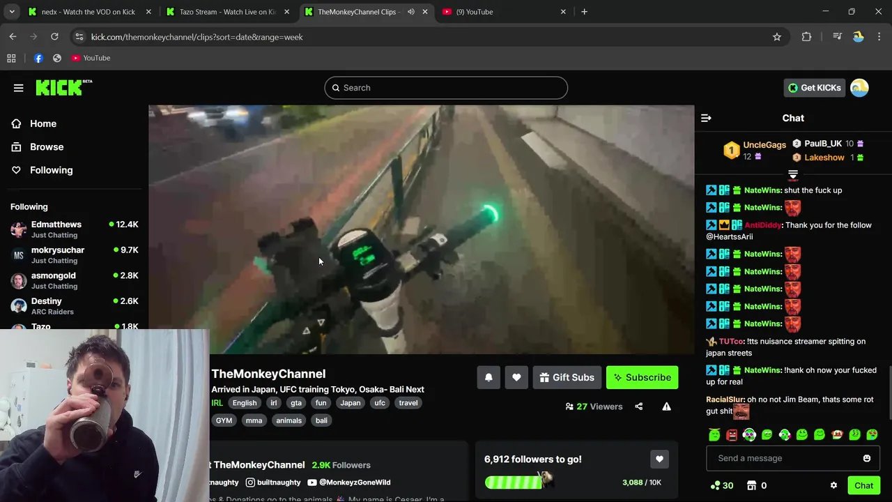Insert the heart-eyes green quick emote
Screen dimensions: 892x502
pos(872,434)
